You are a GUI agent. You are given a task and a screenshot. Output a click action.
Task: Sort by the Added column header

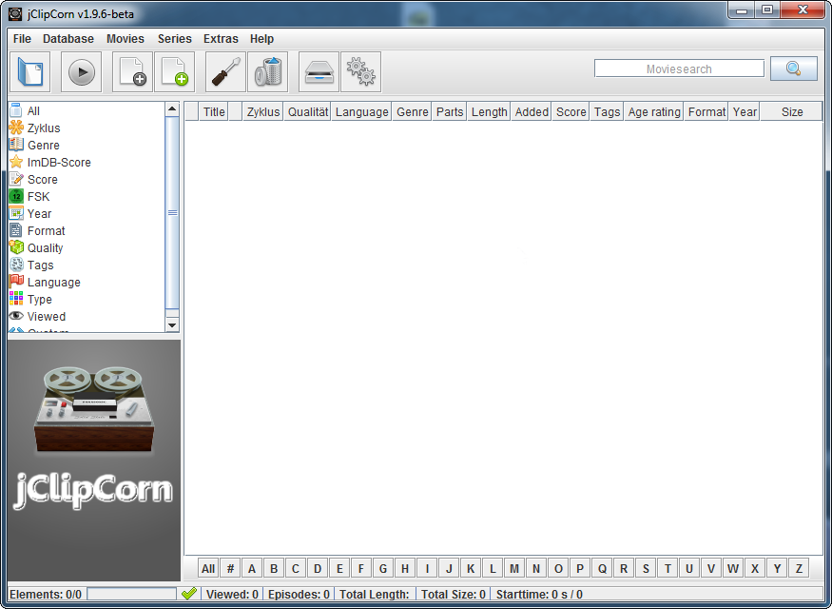click(x=532, y=112)
